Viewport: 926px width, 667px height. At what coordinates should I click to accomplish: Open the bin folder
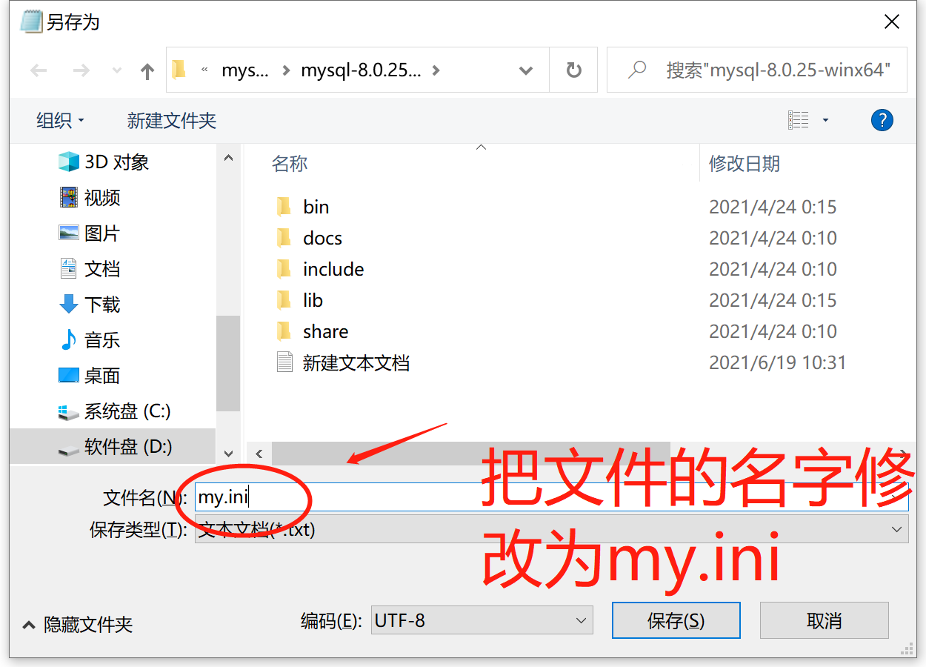click(x=317, y=207)
